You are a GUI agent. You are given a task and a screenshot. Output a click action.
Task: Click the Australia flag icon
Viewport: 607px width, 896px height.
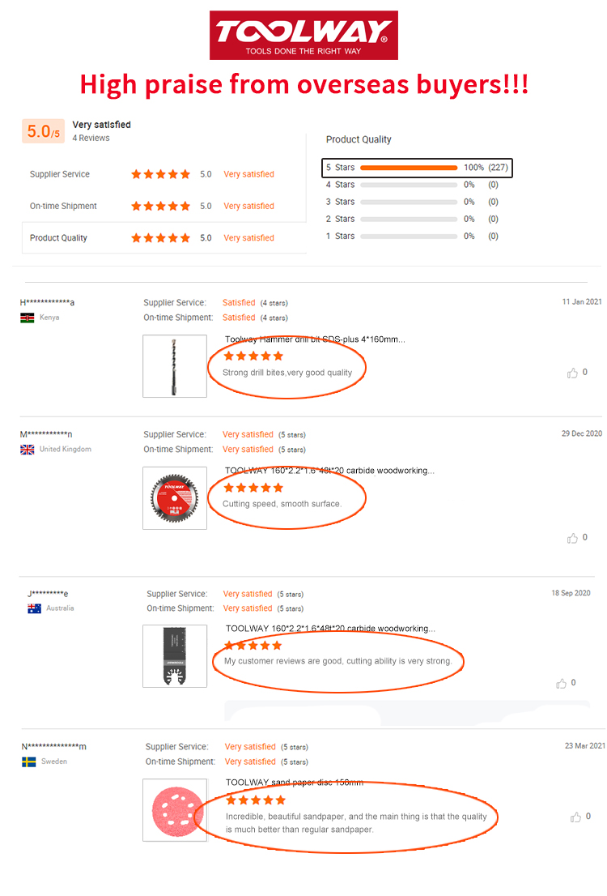[x=34, y=608]
